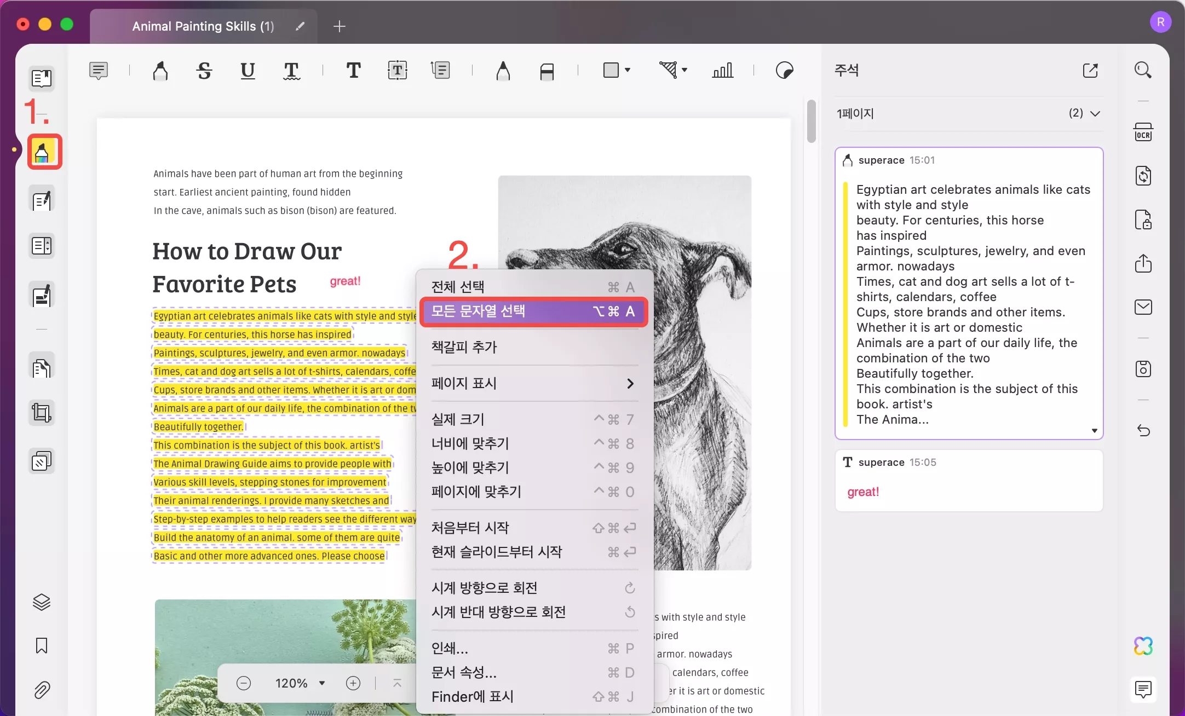
Task: Open the user avatar R profile
Action: pos(1160,22)
